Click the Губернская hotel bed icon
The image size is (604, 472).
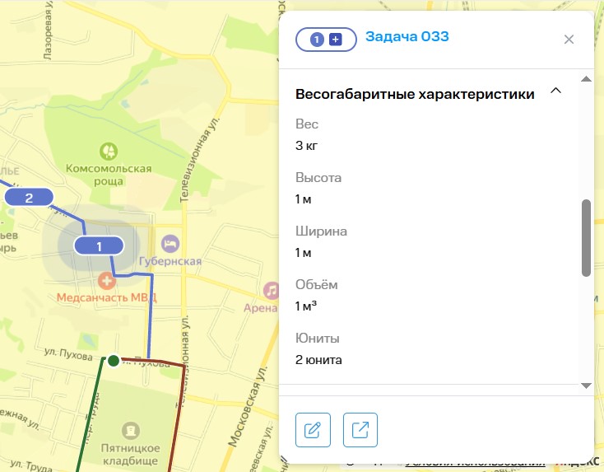point(170,244)
